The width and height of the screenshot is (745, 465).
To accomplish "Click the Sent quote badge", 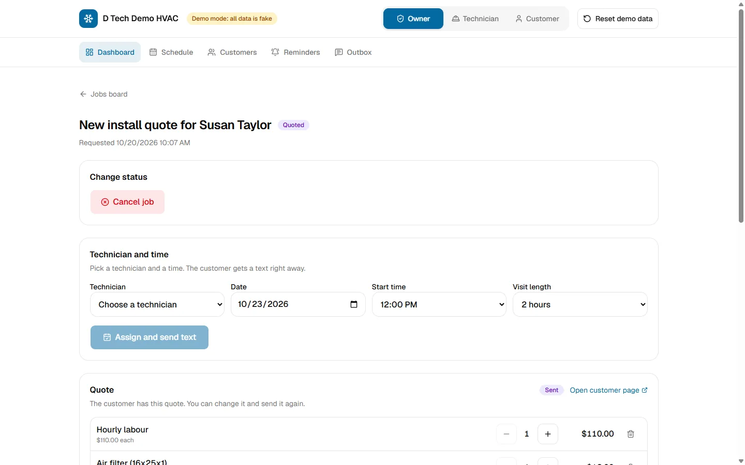I will coord(552,390).
